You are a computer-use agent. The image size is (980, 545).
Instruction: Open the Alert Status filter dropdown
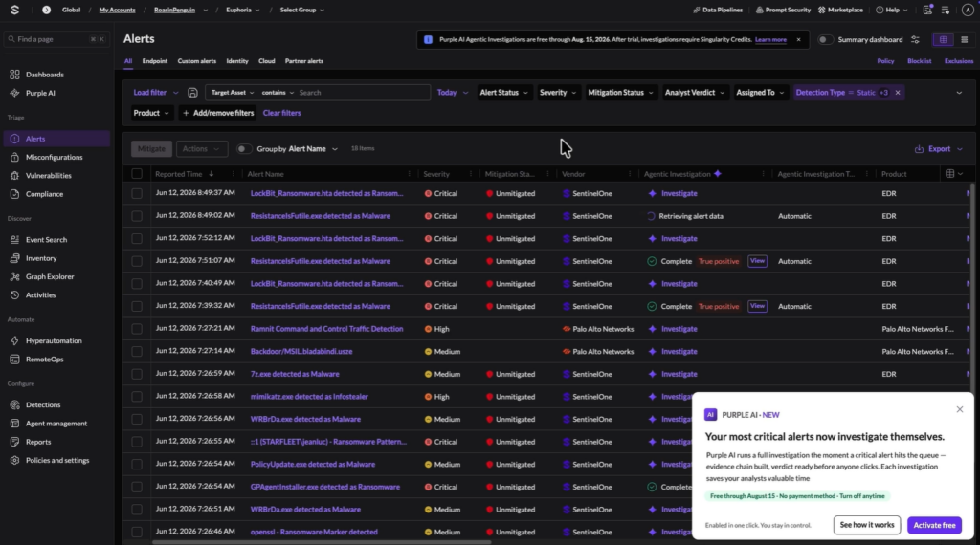tap(503, 93)
